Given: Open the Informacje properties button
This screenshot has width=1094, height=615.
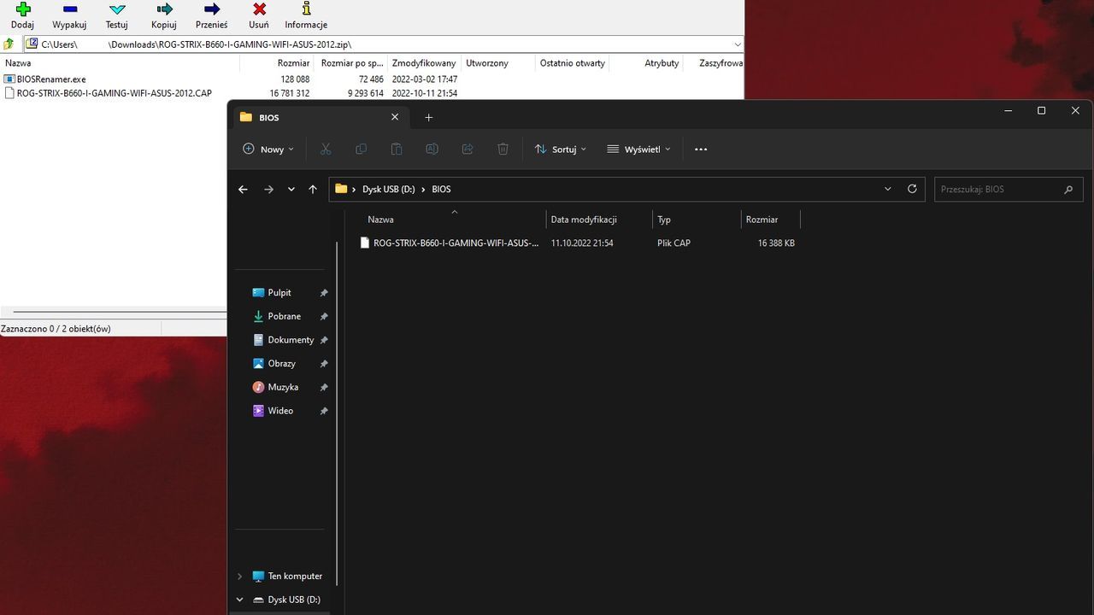Looking at the screenshot, I should pos(306,15).
